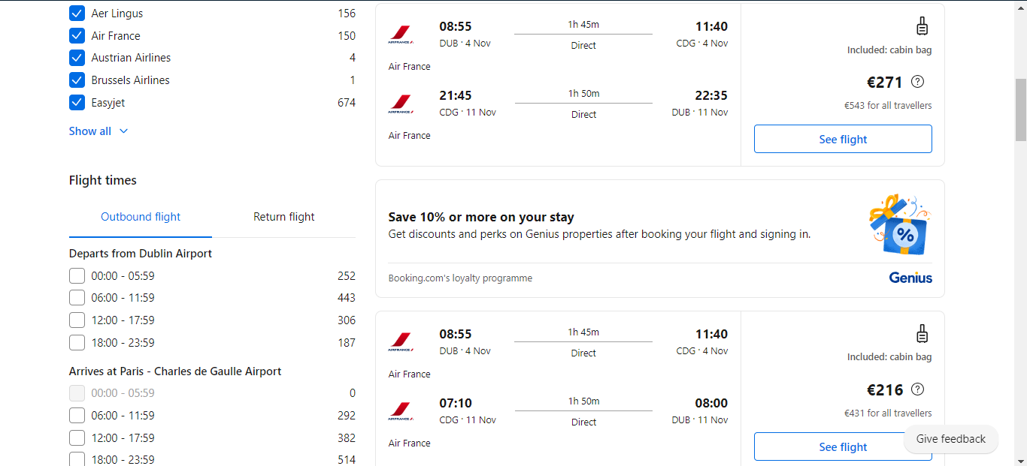Uncheck the Easyjet airline filter

pos(77,103)
